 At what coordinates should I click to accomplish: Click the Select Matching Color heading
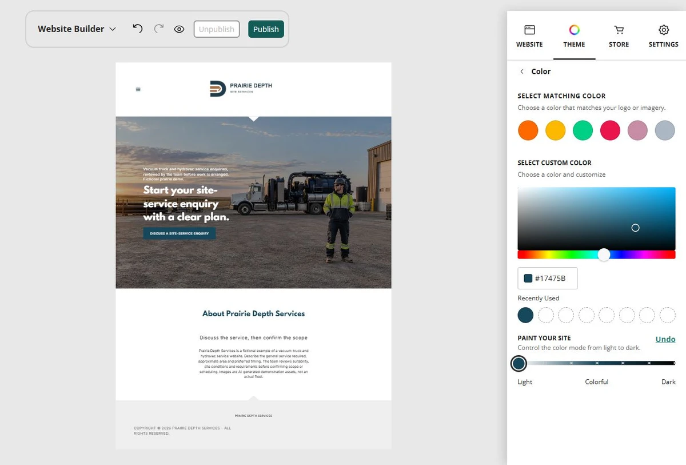pyautogui.click(x=561, y=96)
